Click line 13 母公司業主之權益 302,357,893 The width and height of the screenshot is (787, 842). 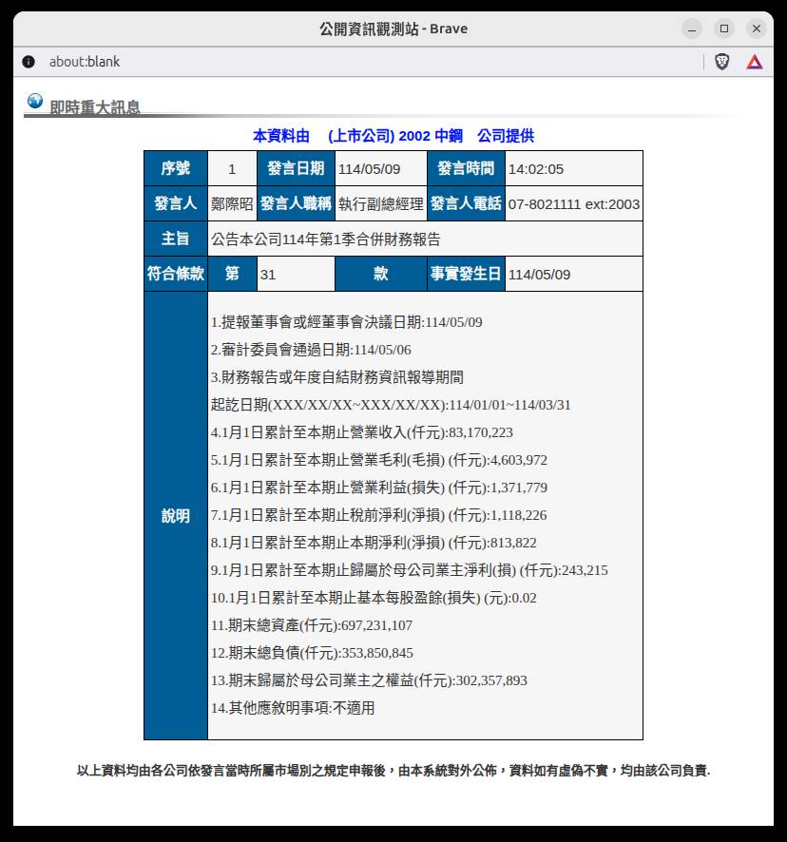(369, 680)
